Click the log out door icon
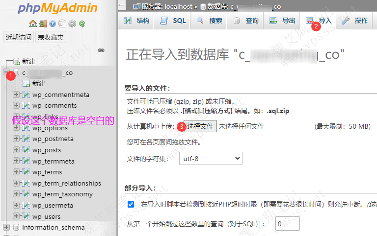Image resolution: width=377 pixels, height=236 pixels. pos(42,24)
